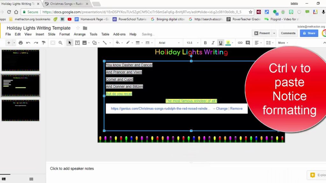Click the Add comment icon in toolbar
The width and height of the screenshot is (326, 183).
(248, 43)
